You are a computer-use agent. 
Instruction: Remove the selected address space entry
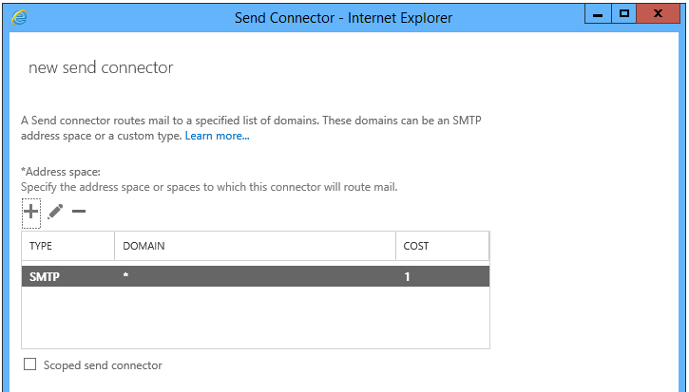click(79, 212)
